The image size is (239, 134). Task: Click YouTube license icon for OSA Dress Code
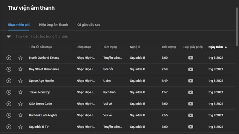click(191, 104)
